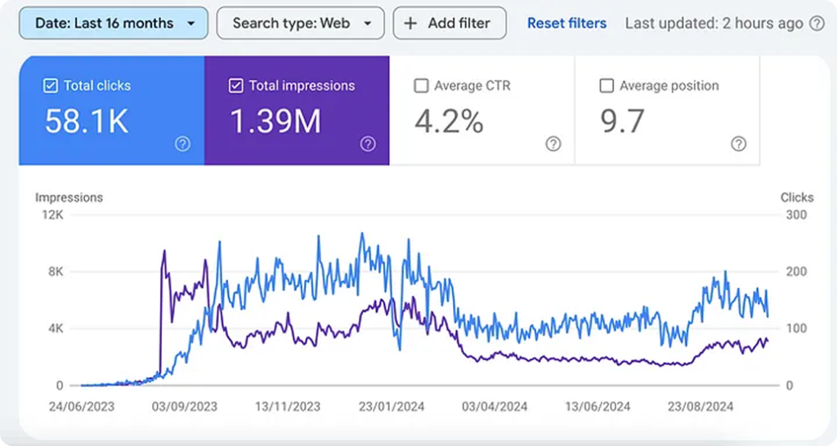Enable the Average position checkbox
This screenshot has width=837, height=446.
606,85
